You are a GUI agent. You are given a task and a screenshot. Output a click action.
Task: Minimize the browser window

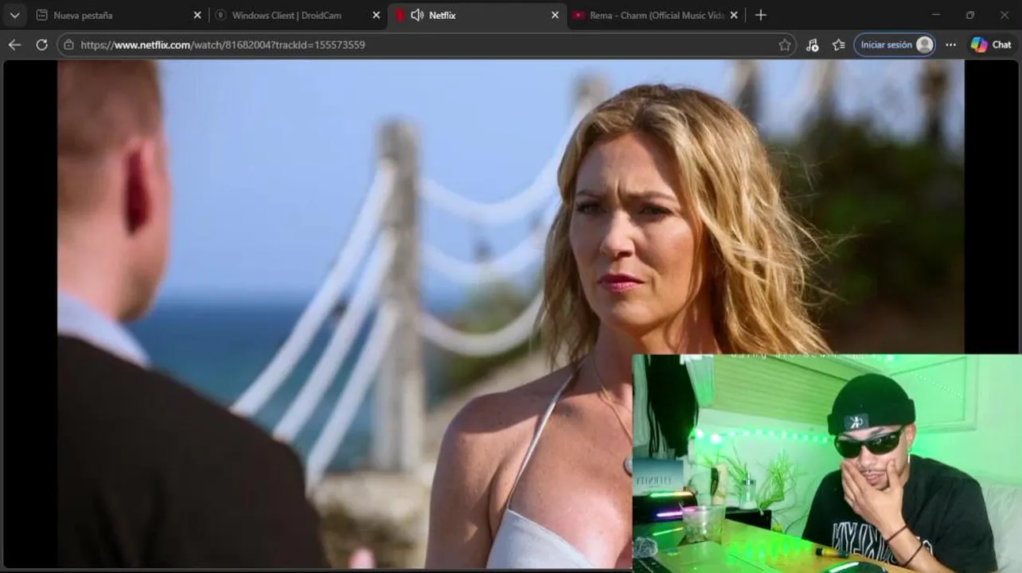935,15
